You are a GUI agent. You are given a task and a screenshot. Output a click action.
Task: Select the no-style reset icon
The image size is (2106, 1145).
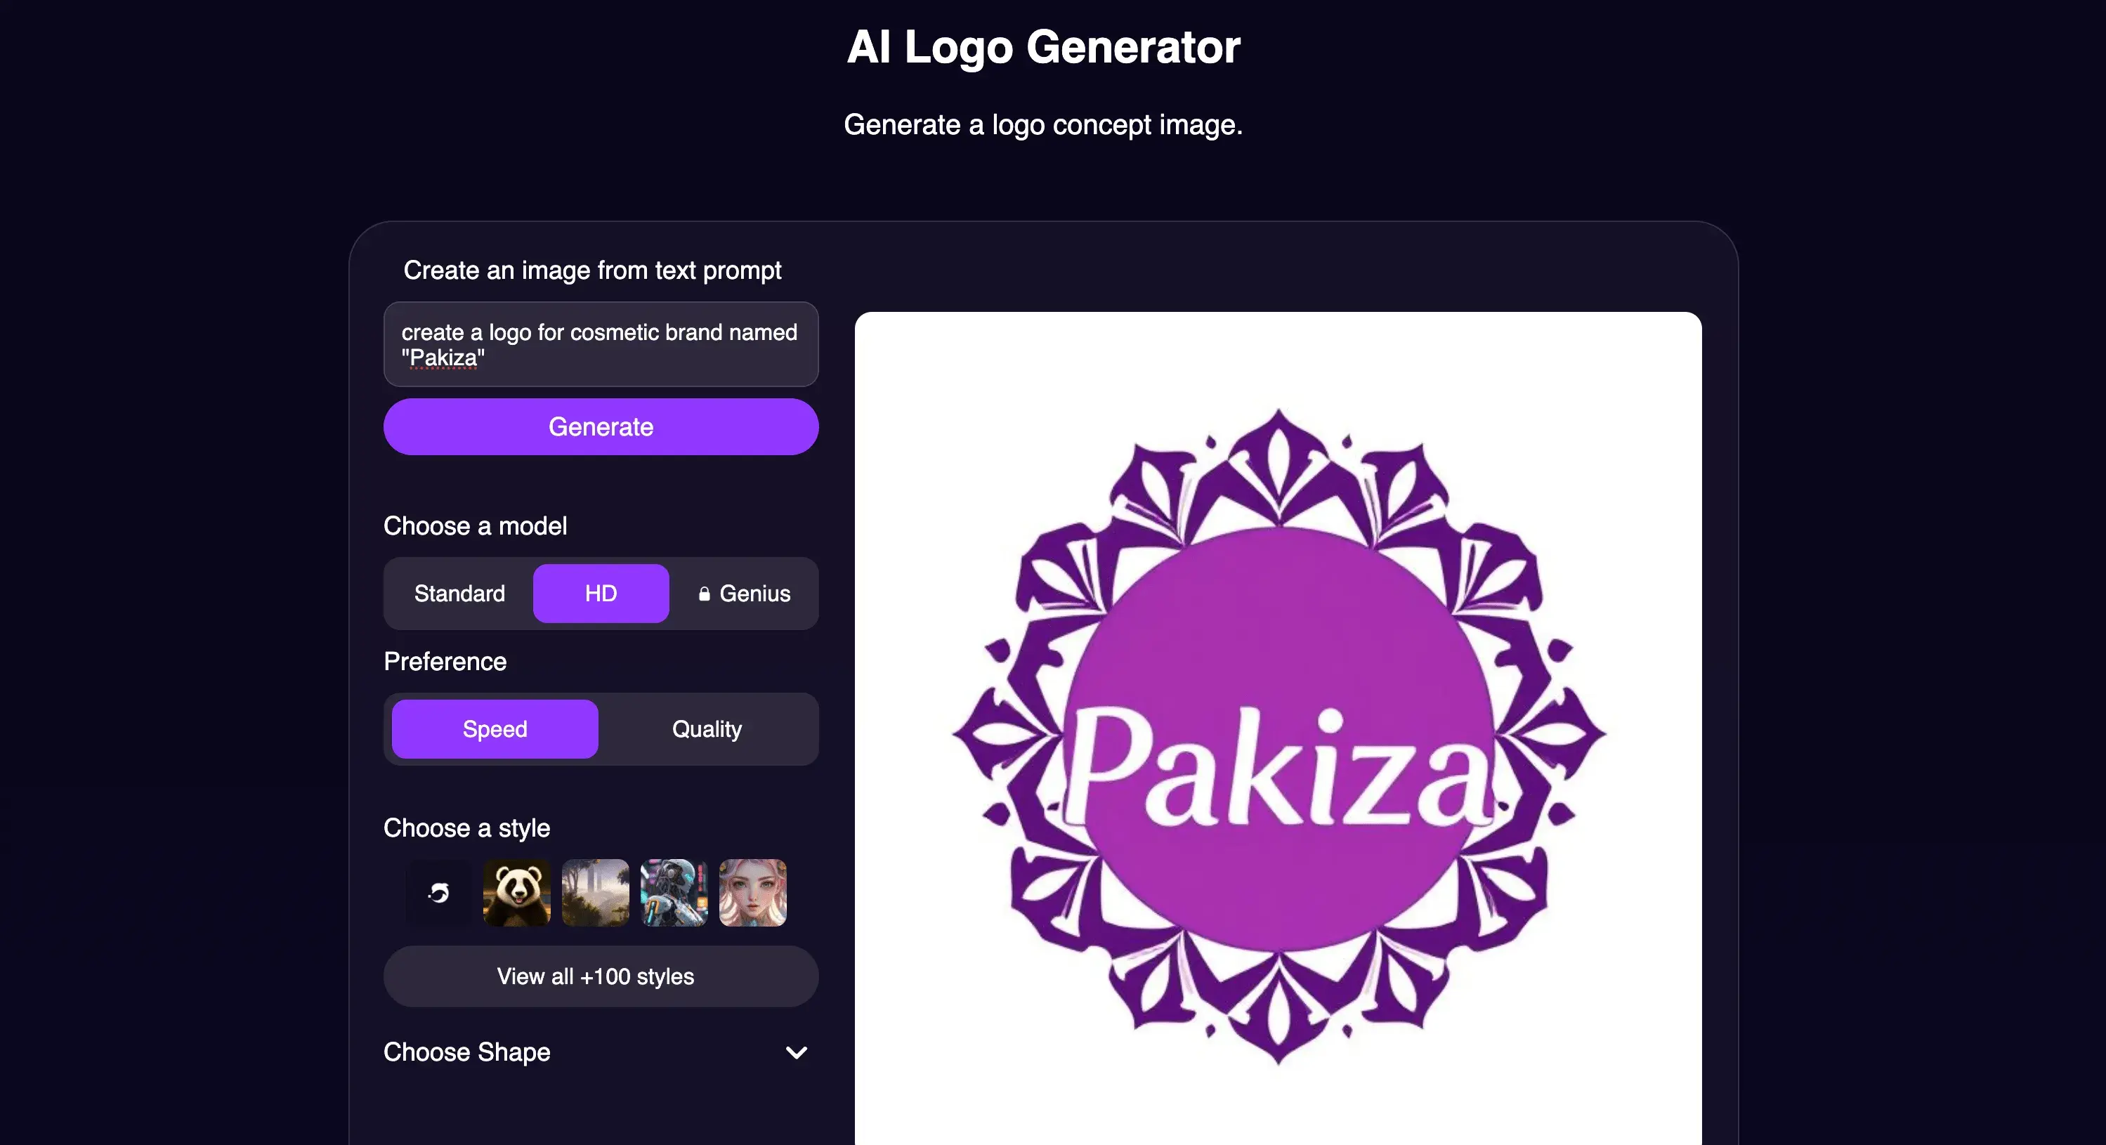tap(439, 892)
